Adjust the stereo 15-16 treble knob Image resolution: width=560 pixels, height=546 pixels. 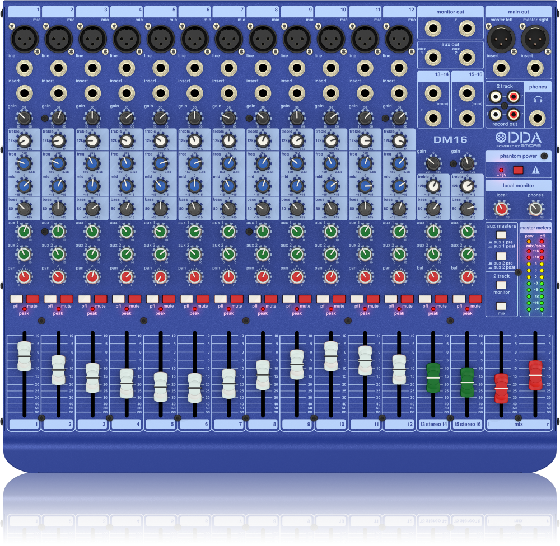pyautogui.click(x=467, y=186)
